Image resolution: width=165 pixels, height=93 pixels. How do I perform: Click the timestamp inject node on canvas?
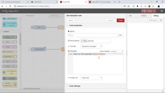[x=38, y=49]
